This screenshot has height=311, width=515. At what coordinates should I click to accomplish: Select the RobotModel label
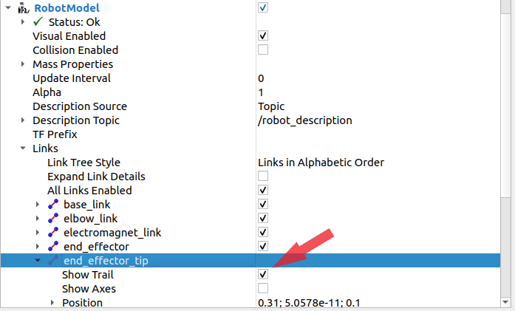[x=67, y=8]
